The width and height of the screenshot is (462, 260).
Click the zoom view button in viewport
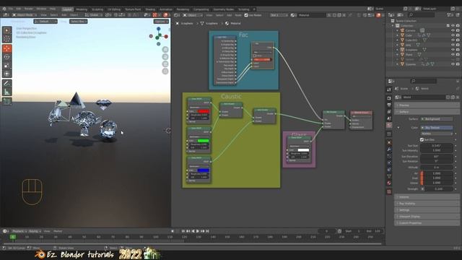point(165,49)
